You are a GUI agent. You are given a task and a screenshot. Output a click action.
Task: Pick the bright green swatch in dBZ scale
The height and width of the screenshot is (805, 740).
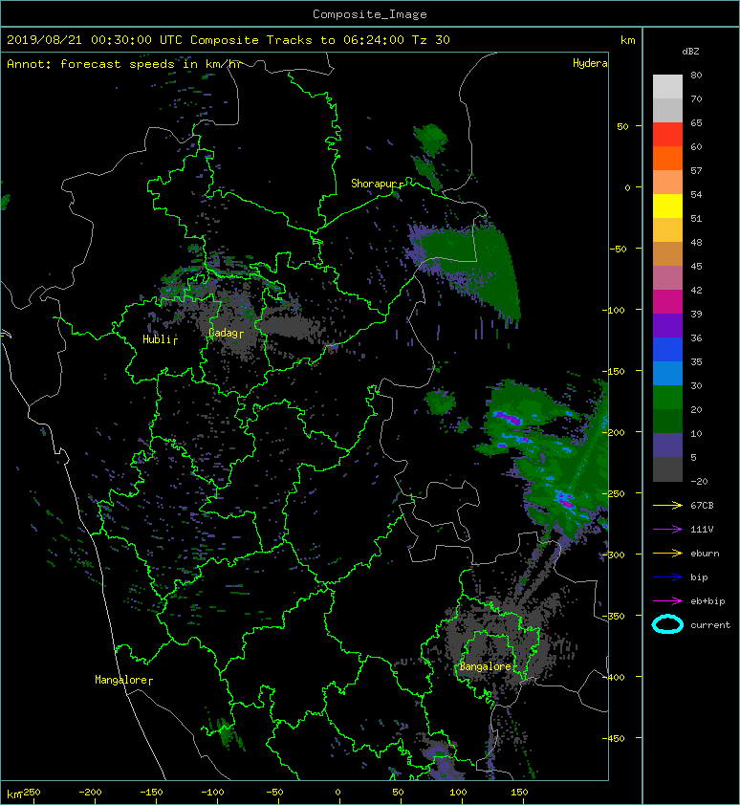pyautogui.click(x=667, y=398)
